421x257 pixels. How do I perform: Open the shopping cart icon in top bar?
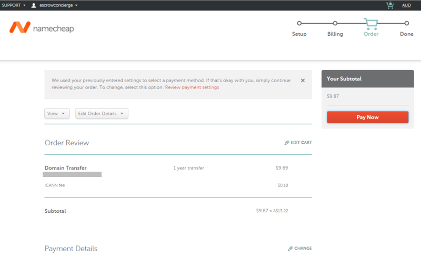(389, 5)
